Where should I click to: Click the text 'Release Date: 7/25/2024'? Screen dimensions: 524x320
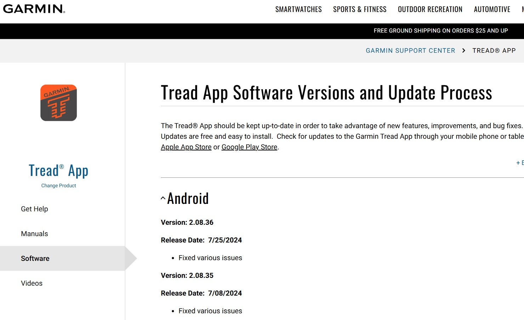tap(201, 240)
